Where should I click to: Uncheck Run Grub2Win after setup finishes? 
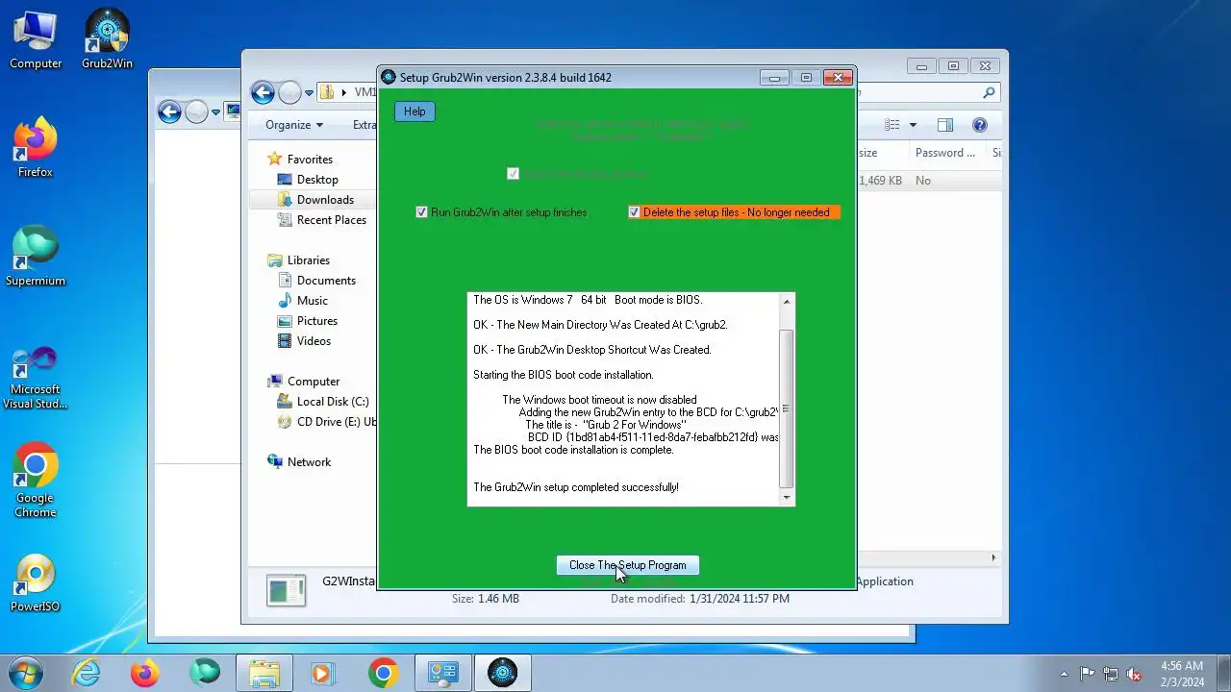tap(421, 212)
